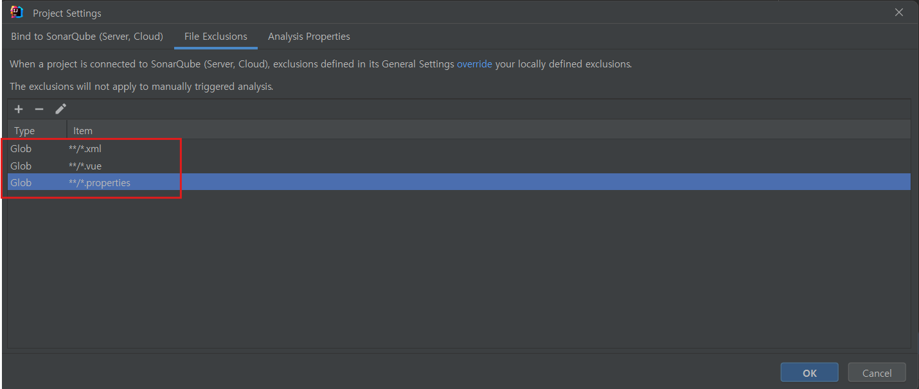Open the Analysis Properties tab

coord(309,37)
